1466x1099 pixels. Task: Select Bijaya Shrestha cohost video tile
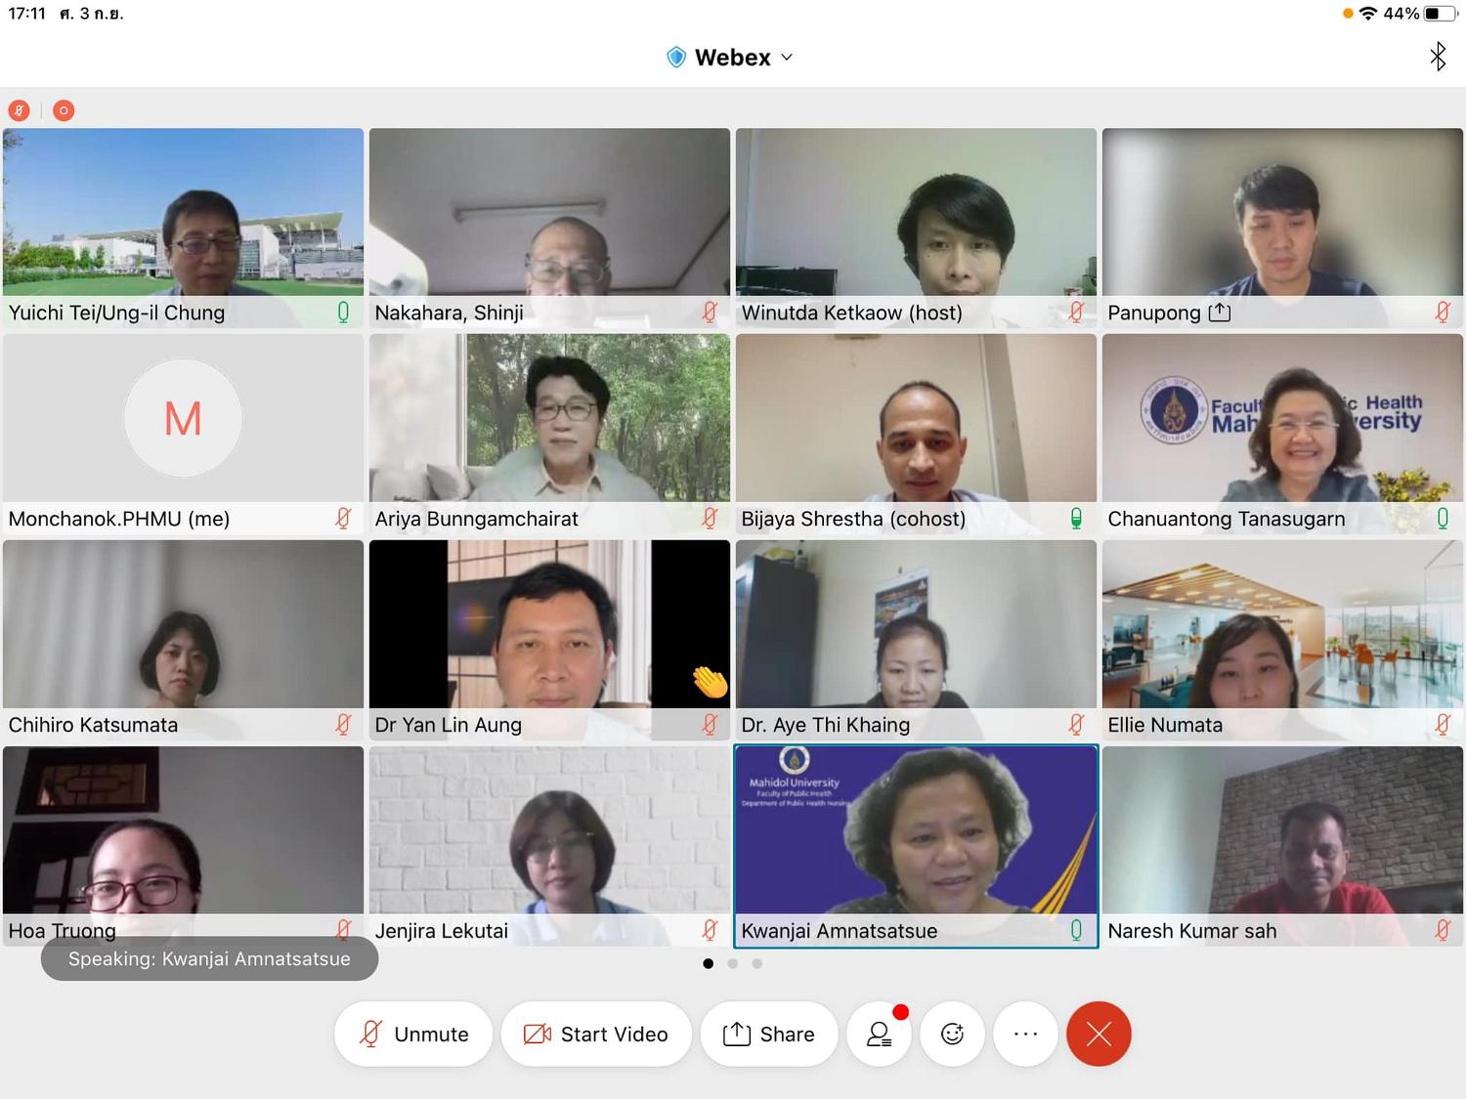pos(916,434)
